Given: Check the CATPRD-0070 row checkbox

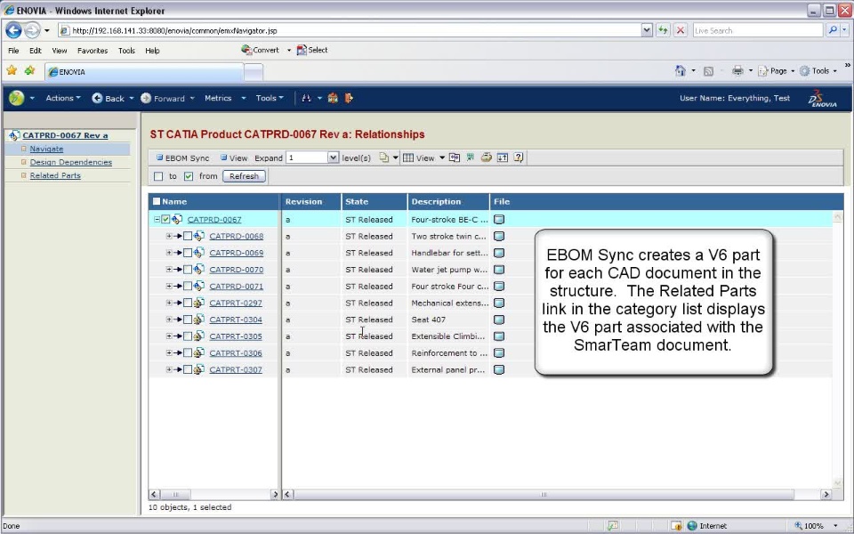Looking at the screenshot, I should pos(188,269).
